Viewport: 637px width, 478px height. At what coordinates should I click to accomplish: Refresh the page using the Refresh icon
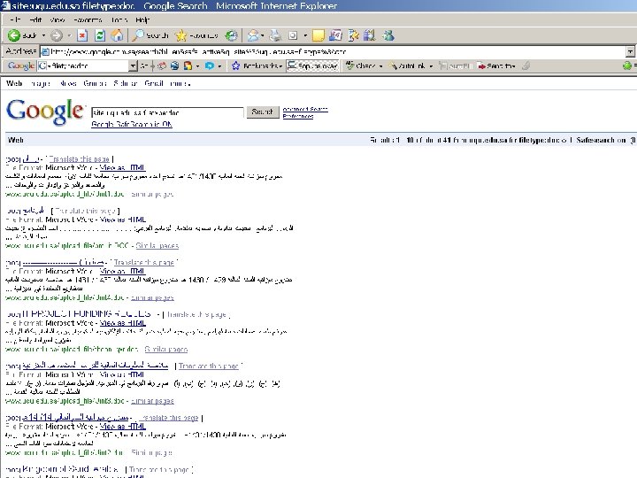click(100, 35)
